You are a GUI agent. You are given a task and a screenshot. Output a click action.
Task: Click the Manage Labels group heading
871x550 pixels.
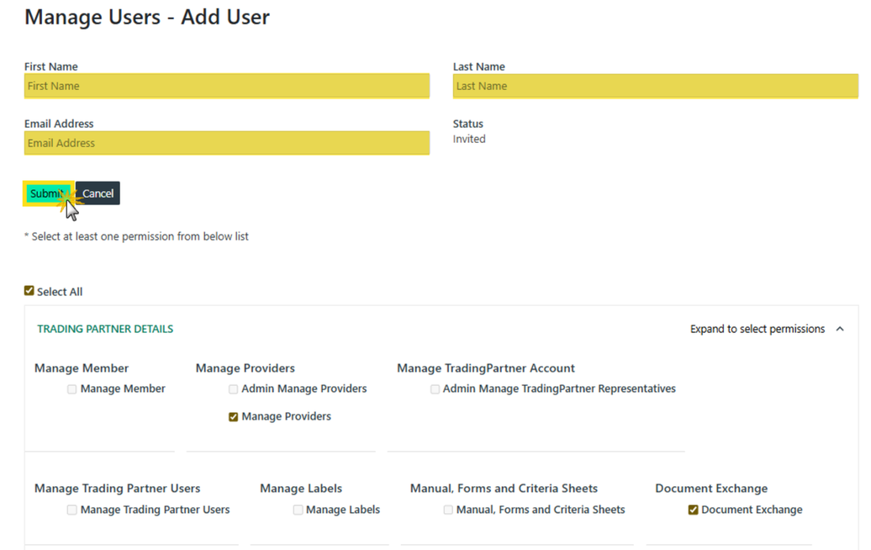tap(301, 489)
